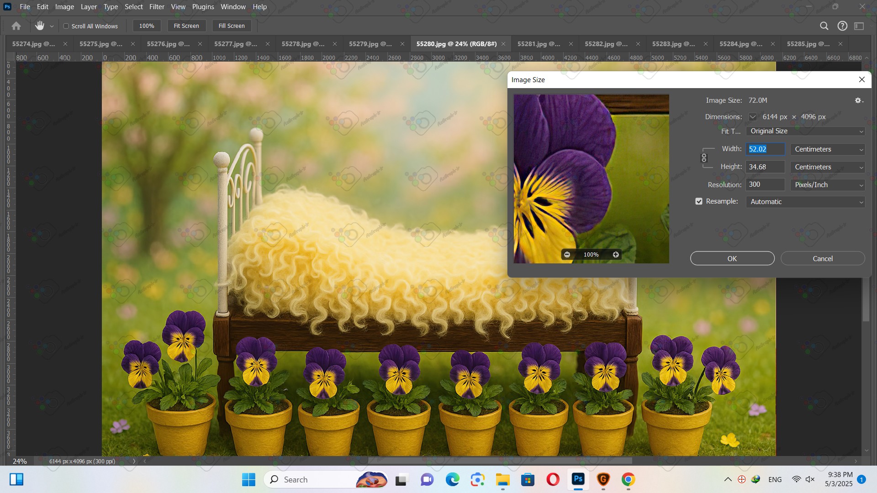Open the Image menu

pyautogui.click(x=64, y=7)
